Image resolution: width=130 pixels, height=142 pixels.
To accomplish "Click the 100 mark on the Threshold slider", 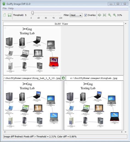I will click(61, 18).
